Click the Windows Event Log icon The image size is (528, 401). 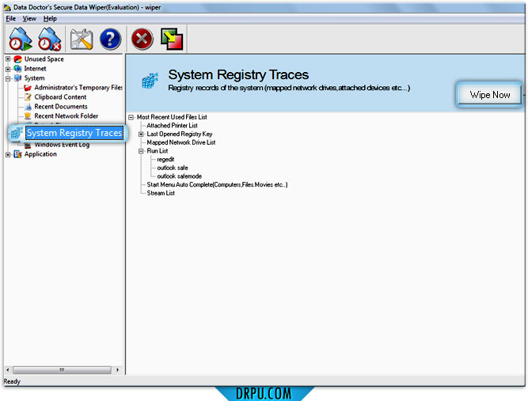[x=28, y=145]
